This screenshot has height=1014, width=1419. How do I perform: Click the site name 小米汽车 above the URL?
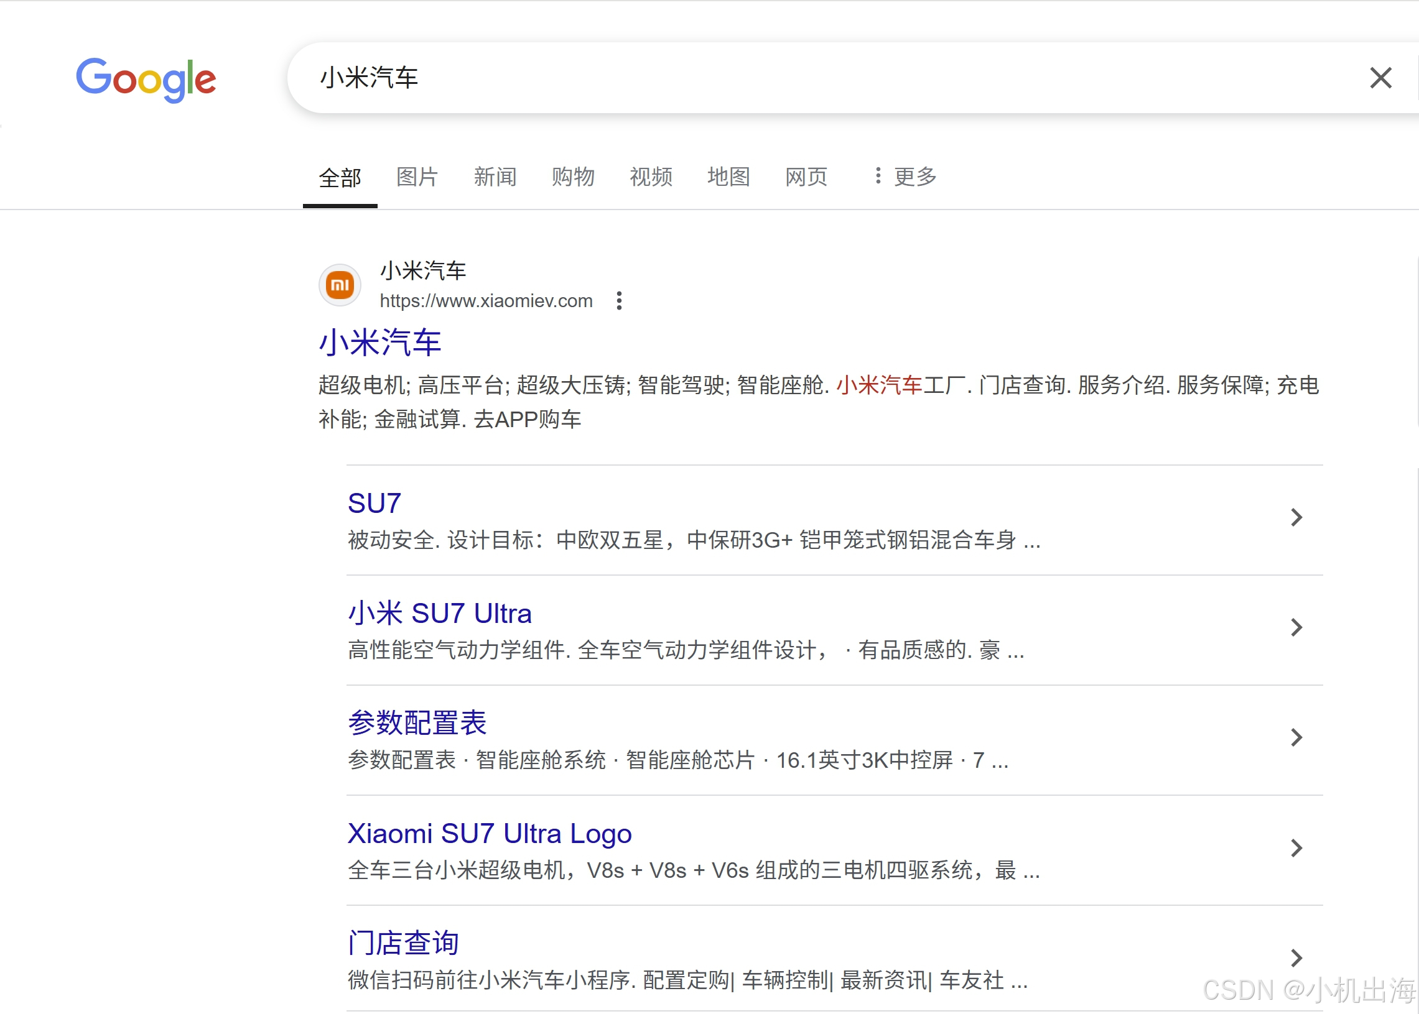pyautogui.click(x=423, y=271)
